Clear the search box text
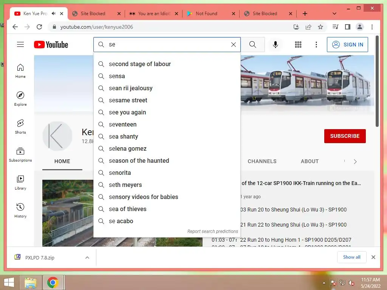This screenshot has height=290, width=387. point(233,45)
